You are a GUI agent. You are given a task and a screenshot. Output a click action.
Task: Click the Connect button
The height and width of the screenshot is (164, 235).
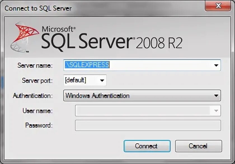click(x=147, y=146)
